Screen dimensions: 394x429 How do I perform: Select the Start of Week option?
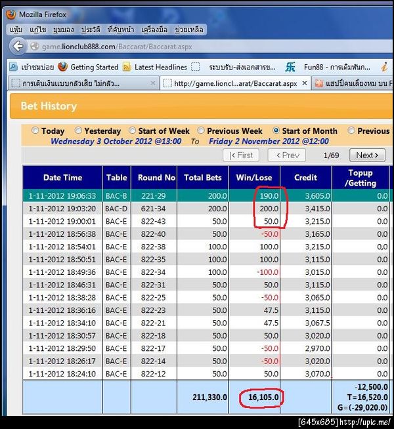pyautogui.click(x=132, y=131)
